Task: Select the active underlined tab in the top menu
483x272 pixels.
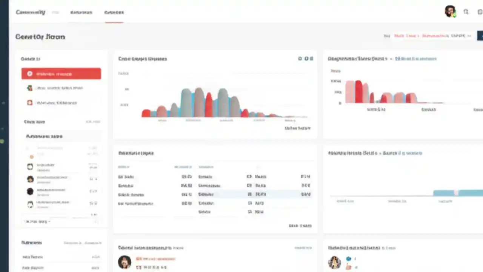Action: click(114, 12)
